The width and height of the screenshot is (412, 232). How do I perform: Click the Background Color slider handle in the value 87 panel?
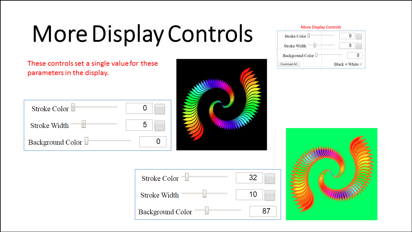click(207, 210)
